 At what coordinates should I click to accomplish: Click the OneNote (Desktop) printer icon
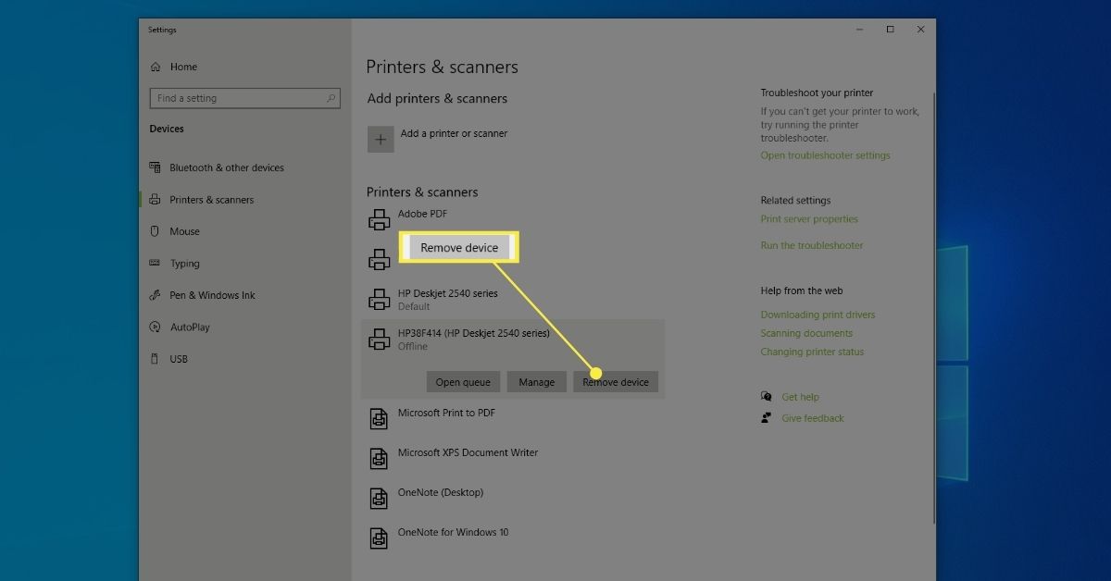380,499
